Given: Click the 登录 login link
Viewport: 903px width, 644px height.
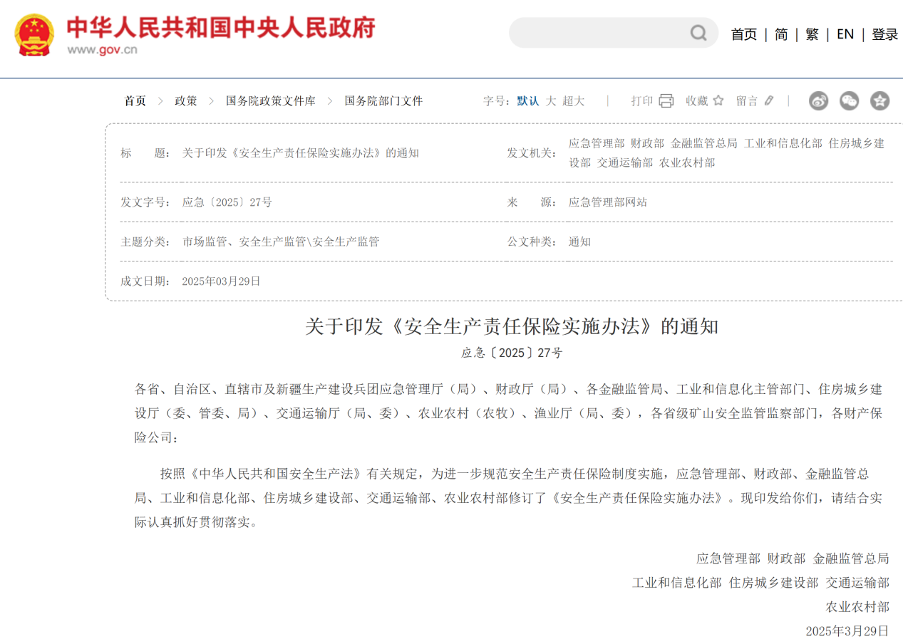Looking at the screenshot, I should (x=884, y=34).
